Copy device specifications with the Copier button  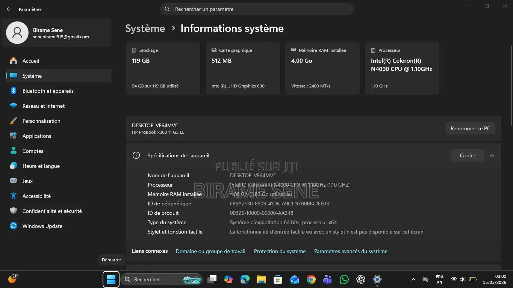(x=467, y=155)
